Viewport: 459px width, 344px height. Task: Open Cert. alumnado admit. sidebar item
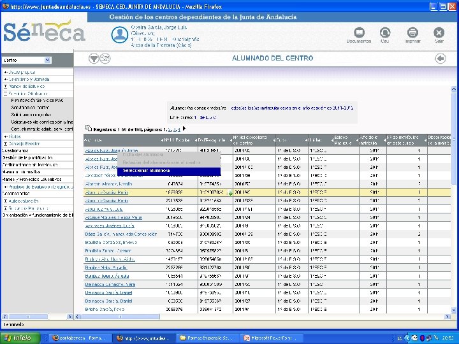click(x=42, y=129)
